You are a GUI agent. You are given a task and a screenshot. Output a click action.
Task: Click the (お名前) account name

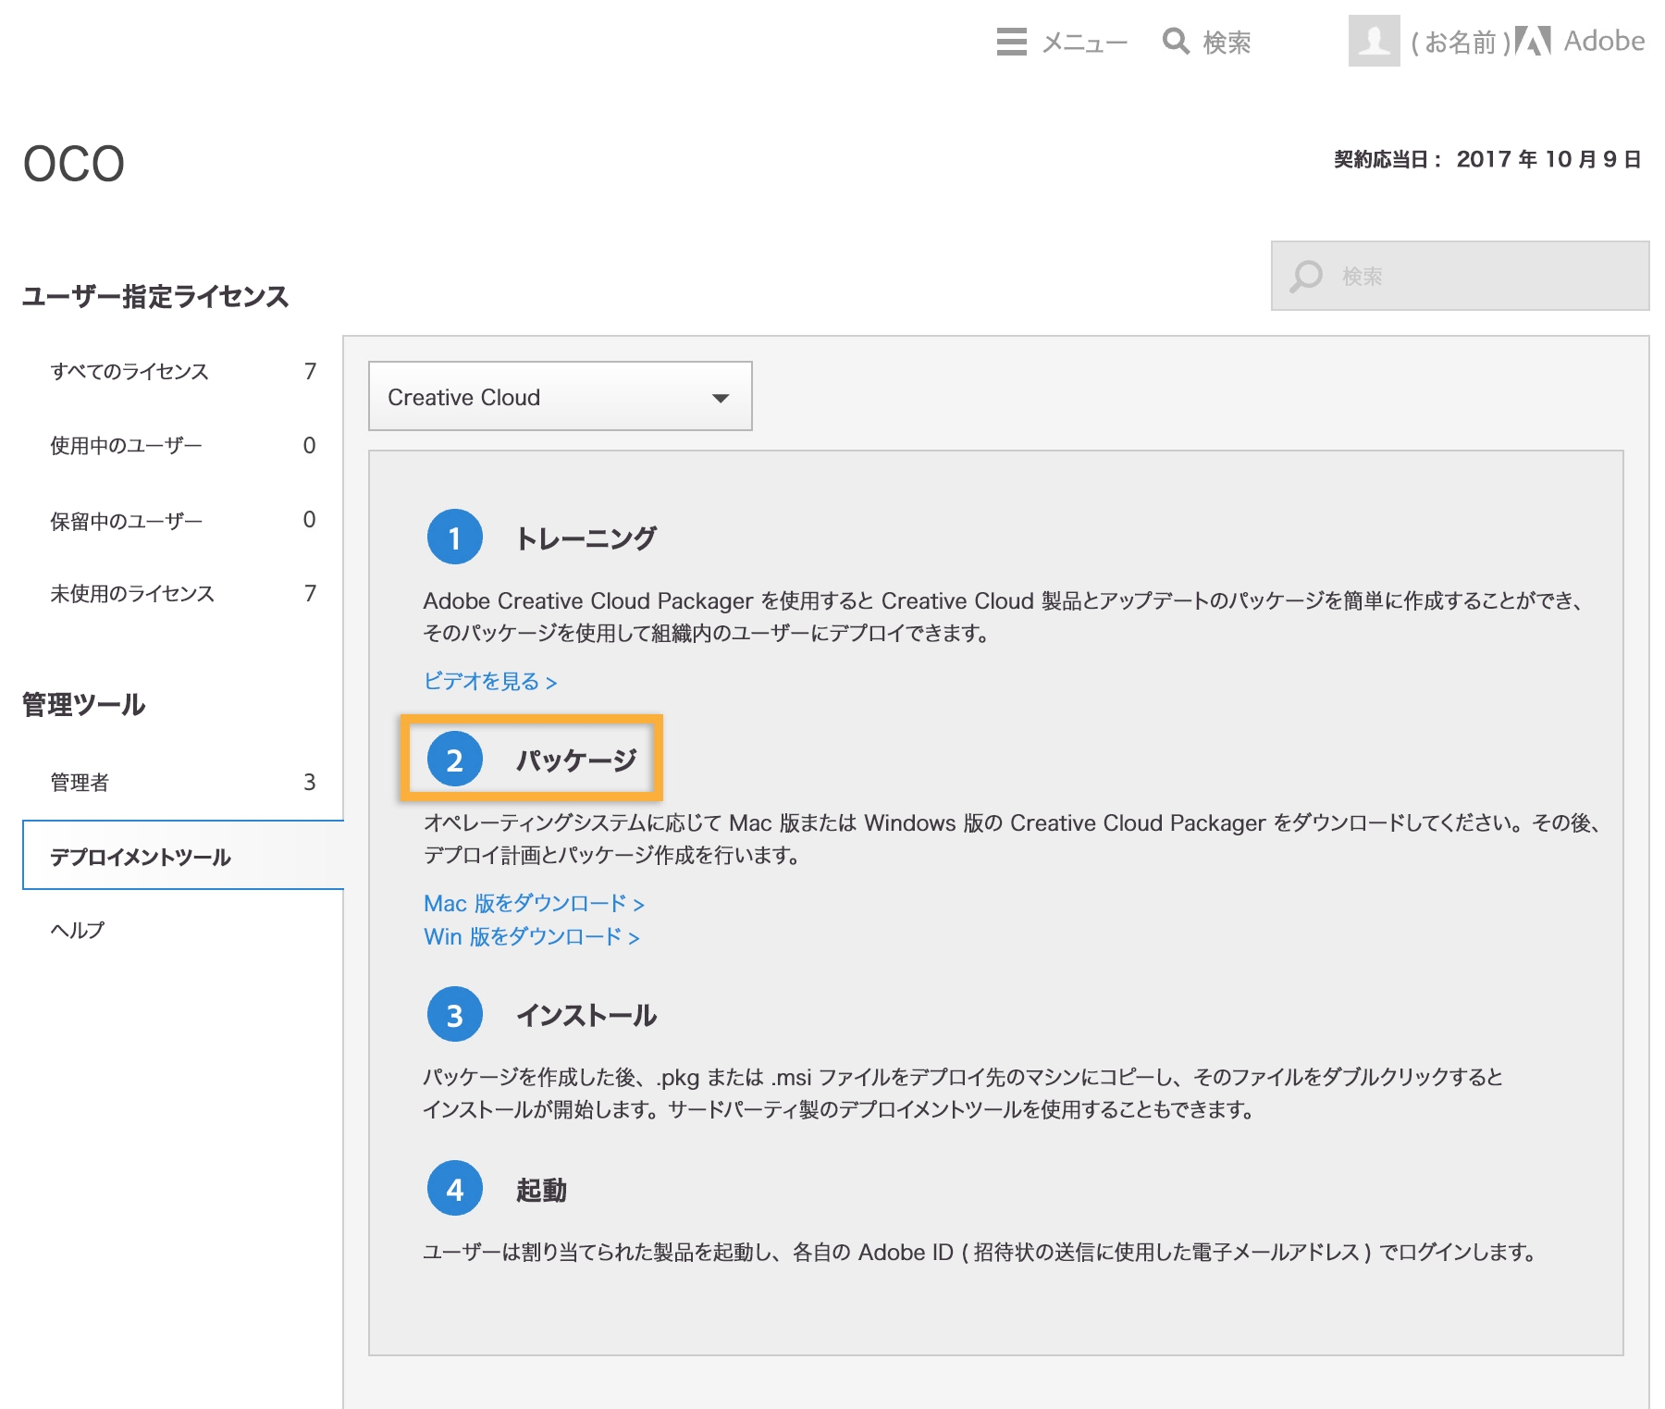tap(1461, 43)
